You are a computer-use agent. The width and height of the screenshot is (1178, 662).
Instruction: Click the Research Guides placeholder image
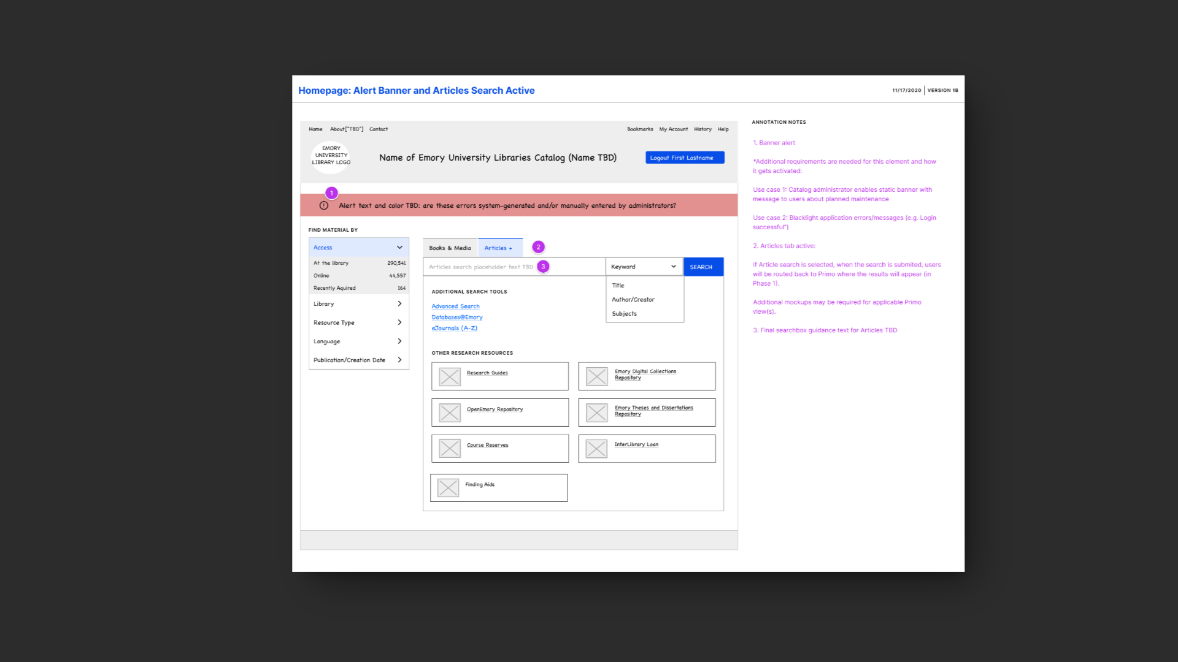coord(450,376)
